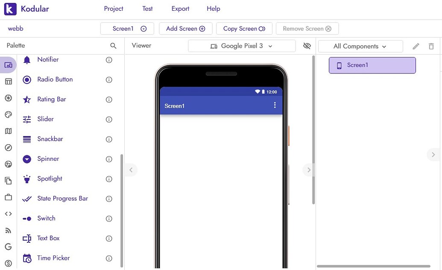Open the Google Pixel 3 device dropdown

(242, 46)
